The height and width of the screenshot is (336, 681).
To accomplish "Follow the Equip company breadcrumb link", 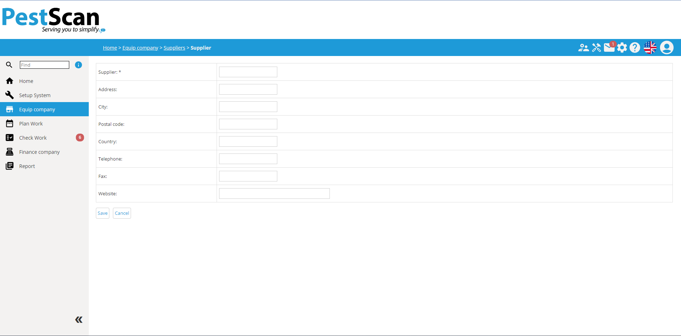I will pos(140,48).
